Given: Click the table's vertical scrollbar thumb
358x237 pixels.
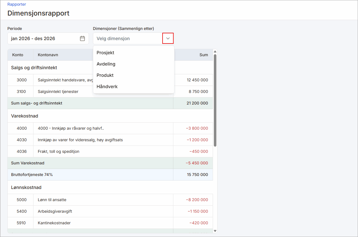Looking at the screenshot, I should [x=215, y=100].
